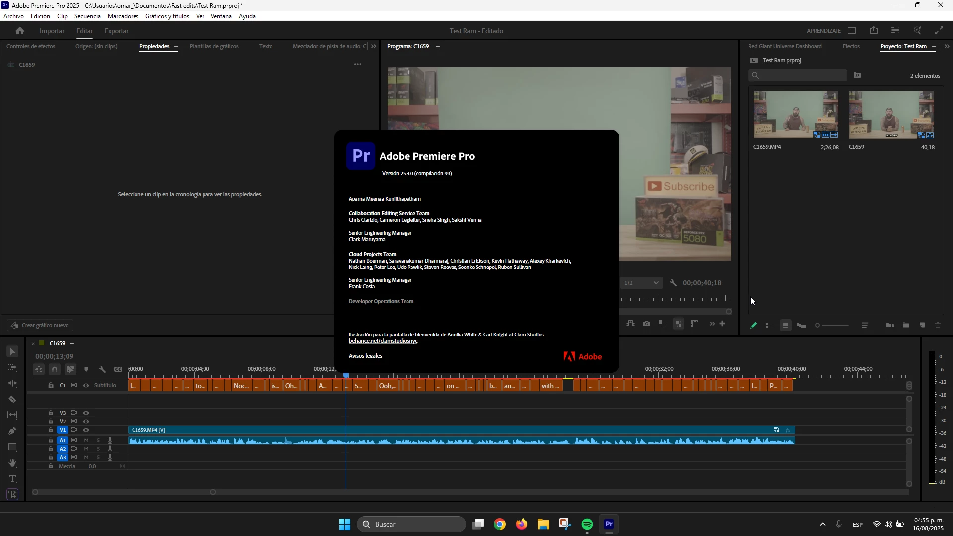
Task: Open the Secuencia menu
Action: pos(87,16)
